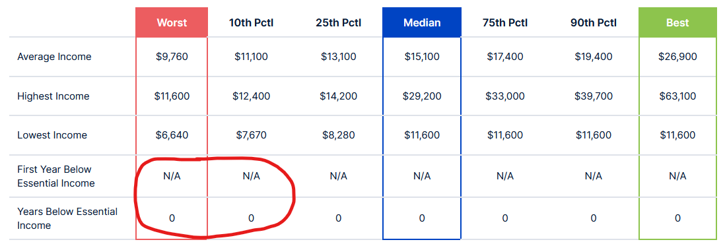725x244 pixels.
Task: Select the $63,100 best highest income cell
Action: [x=677, y=96]
